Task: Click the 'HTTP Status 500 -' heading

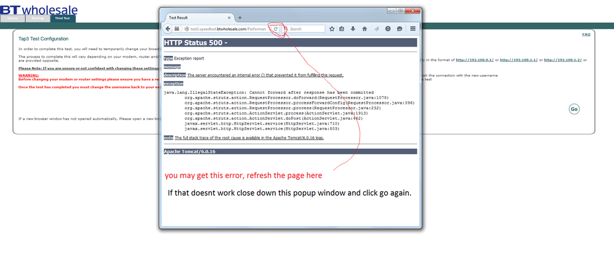Action: pos(196,42)
